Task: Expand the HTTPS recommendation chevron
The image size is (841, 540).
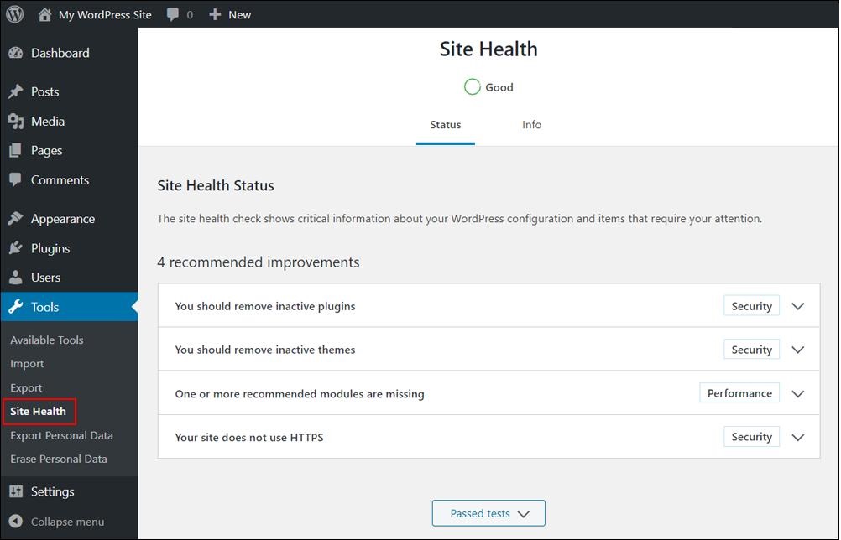Action: 798,437
